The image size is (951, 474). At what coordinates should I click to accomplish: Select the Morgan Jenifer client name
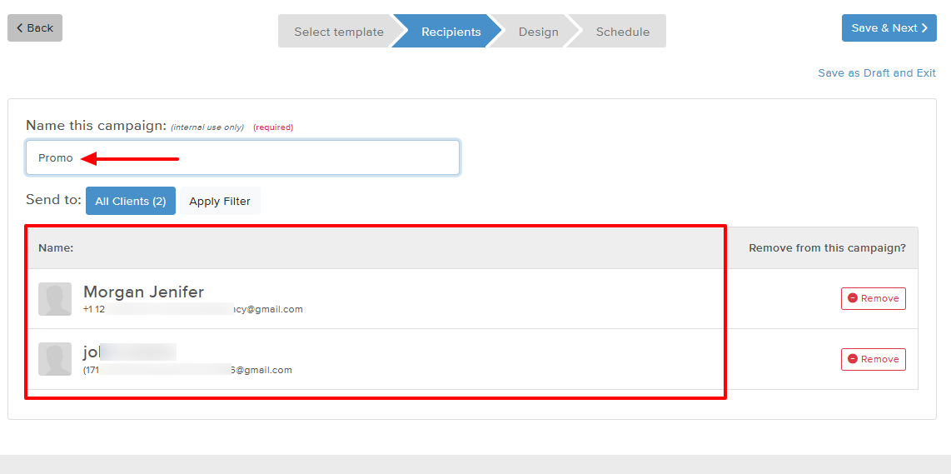click(x=143, y=292)
